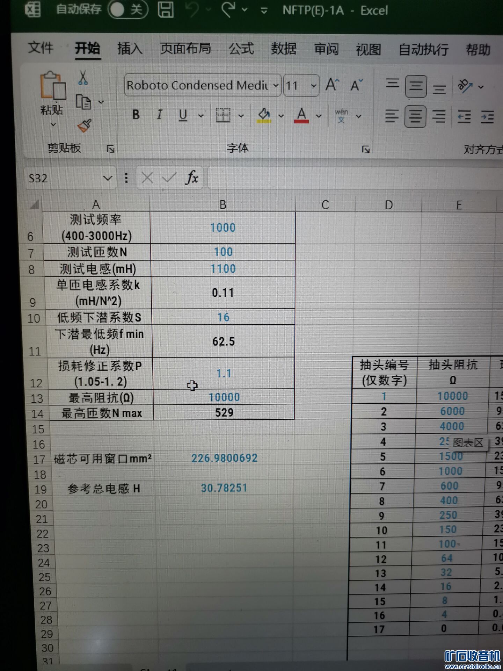
Task: Click column D header
Action: pyautogui.click(x=388, y=205)
